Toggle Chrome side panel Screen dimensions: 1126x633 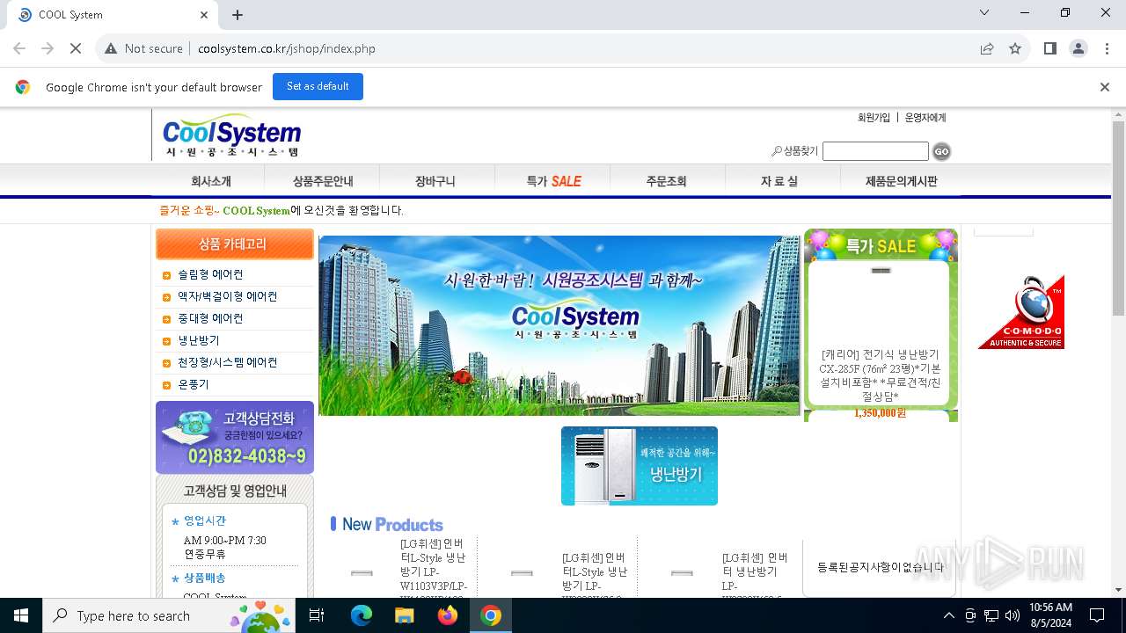[1049, 48]
